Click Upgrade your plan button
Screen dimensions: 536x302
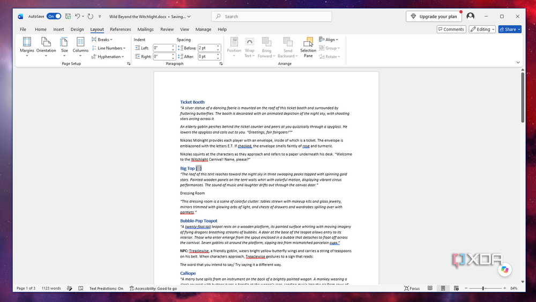(x=434, y=17)
